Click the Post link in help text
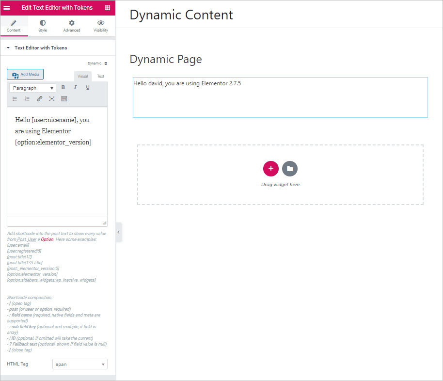 pos(21,239)
